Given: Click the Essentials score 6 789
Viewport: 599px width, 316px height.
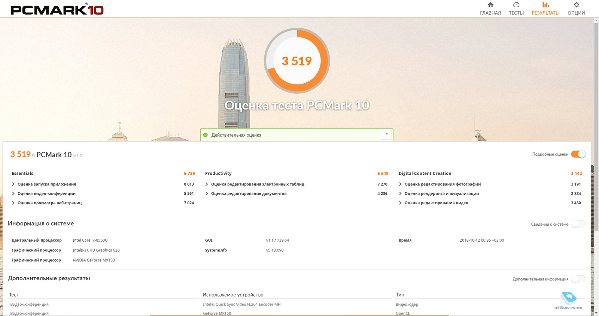Looking at the screenshot, I should (x=189, y=173).
